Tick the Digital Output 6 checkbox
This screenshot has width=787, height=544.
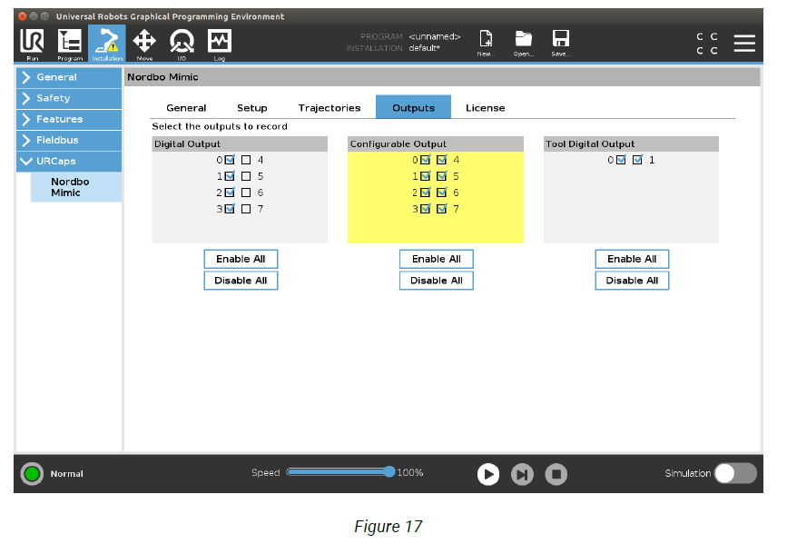coord(246,193)
